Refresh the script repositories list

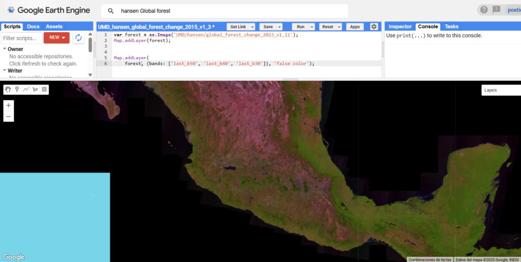point(78,38)
